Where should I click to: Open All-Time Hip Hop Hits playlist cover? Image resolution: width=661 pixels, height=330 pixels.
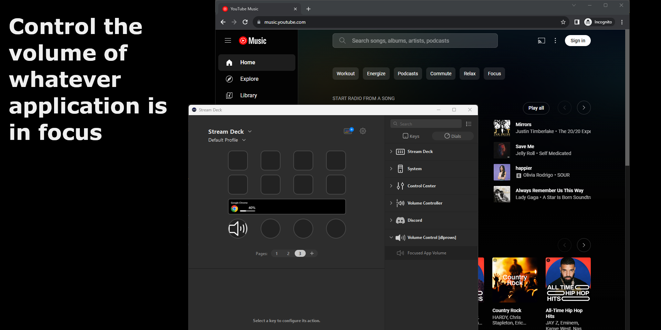[x=568, y=280]
